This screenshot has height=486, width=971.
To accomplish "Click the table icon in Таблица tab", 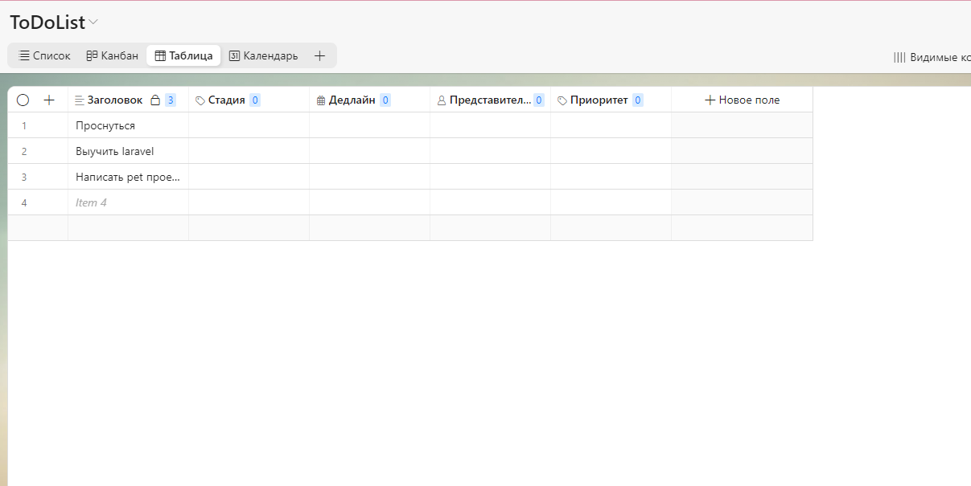I will click(x=160, y=55).
